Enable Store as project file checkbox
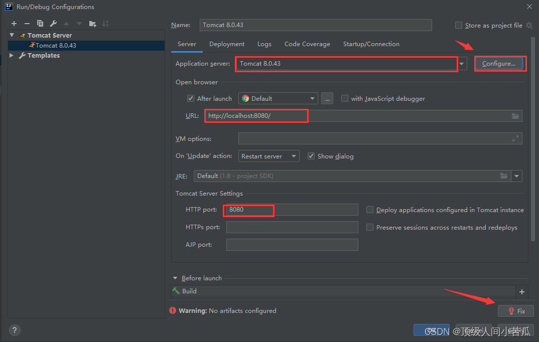This screenshot has width=539, height=342. 459,25
